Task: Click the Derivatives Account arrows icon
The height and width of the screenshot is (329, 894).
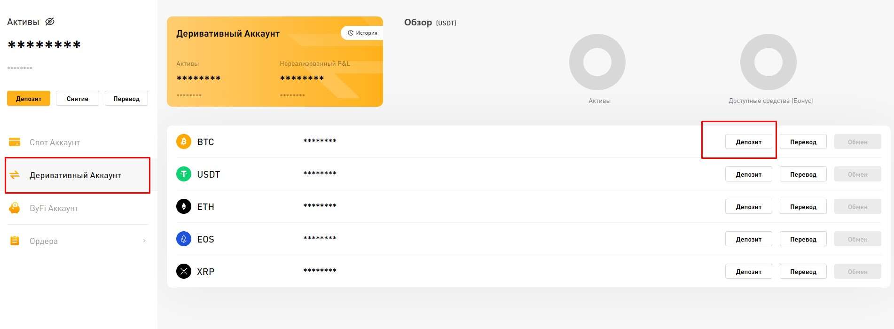Action: pos(15,175)
